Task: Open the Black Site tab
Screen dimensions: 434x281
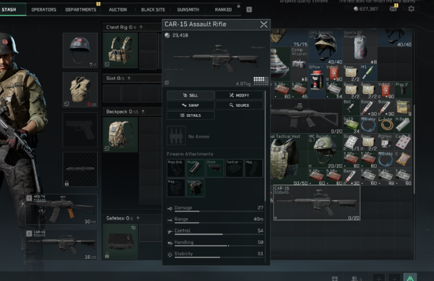Action: pos(152,9)
